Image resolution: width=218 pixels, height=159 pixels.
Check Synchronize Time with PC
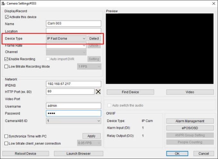click(x=6, y=136)
